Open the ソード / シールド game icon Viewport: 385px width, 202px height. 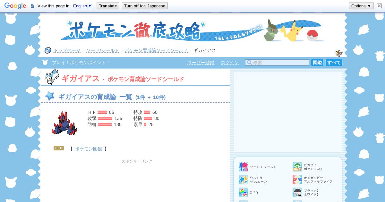(244, 167)
